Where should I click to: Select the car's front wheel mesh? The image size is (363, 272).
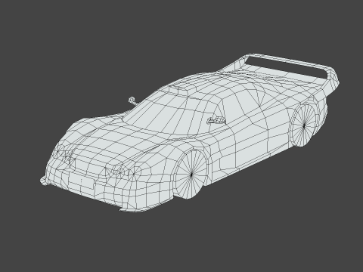[x=191, y=174]
